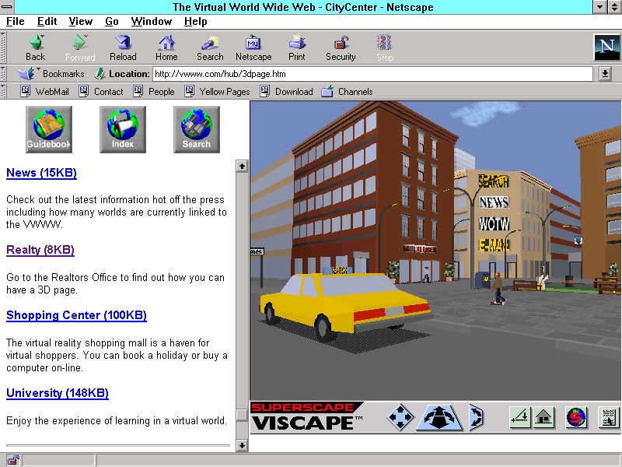Open the Help menu
Image resolution: width=622 pixels, height=467 pixels.
pos(196,22)
